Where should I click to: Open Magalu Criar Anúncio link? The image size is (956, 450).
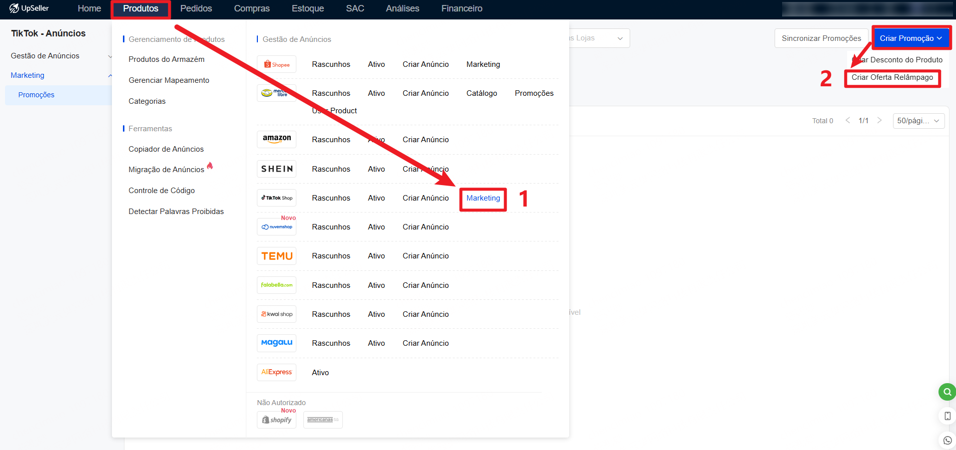426,343
